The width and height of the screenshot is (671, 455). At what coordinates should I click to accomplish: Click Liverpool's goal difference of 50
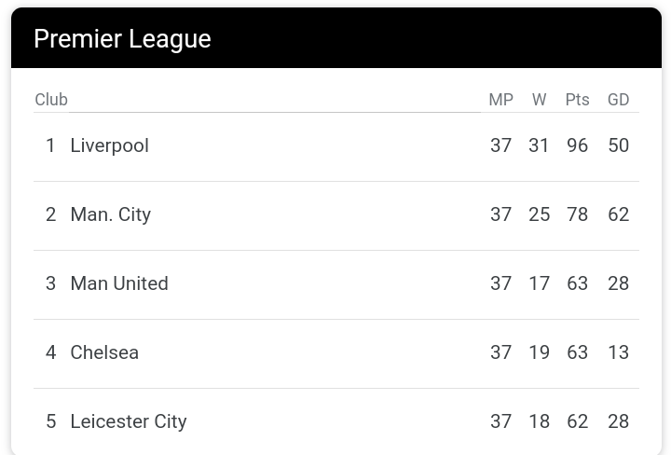click(618, 145)
